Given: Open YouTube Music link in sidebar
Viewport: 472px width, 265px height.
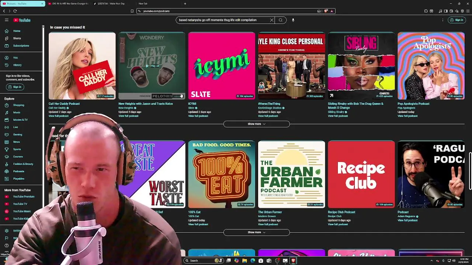Looking at the screenshot, I should [21, 211].
